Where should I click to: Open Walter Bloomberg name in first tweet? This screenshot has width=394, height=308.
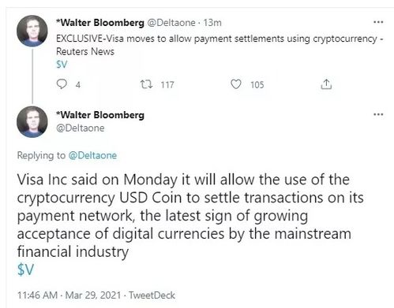[100, 23]
